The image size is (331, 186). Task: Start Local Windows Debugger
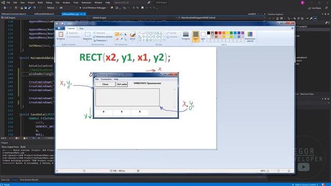(x=94, y=8)
